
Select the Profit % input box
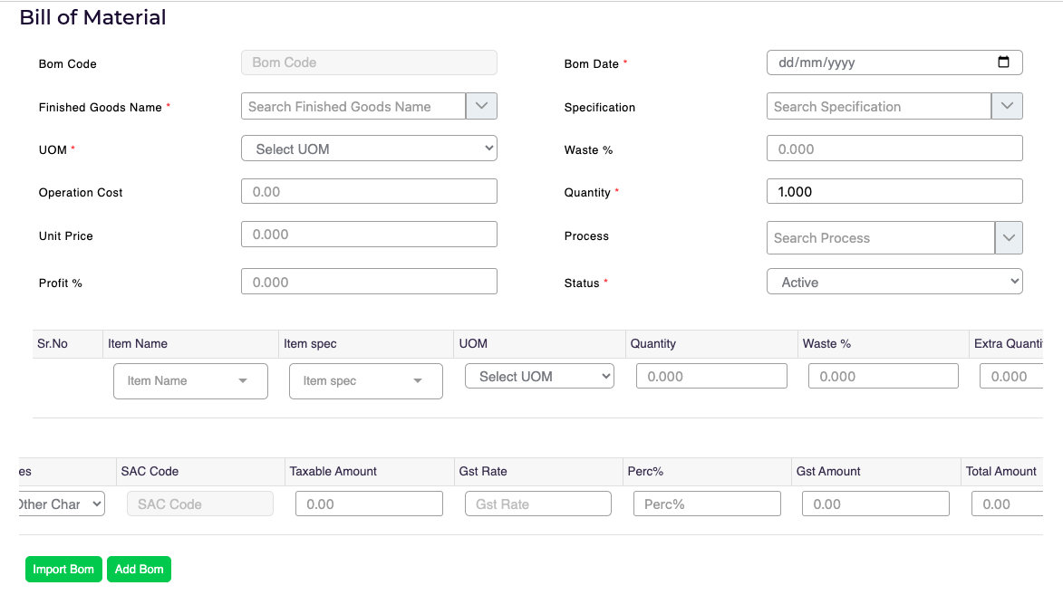369,282
